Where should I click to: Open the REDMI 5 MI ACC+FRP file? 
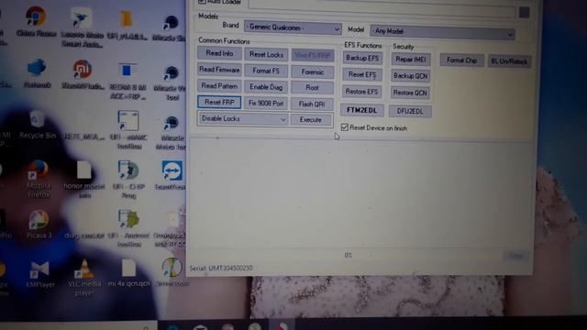[127, 82]
